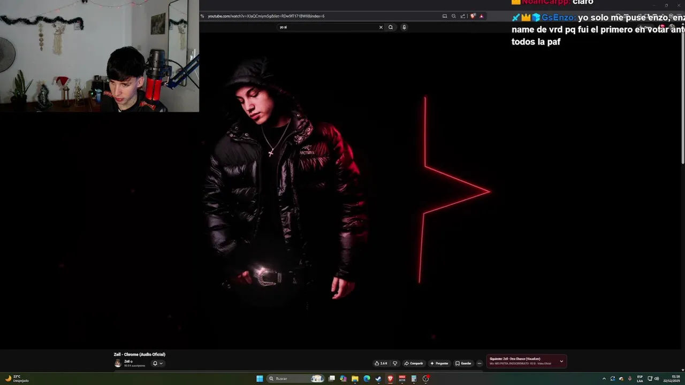Click the Compartir share button
This screenshot has height=385, width=685.
[x=414, y=363]
